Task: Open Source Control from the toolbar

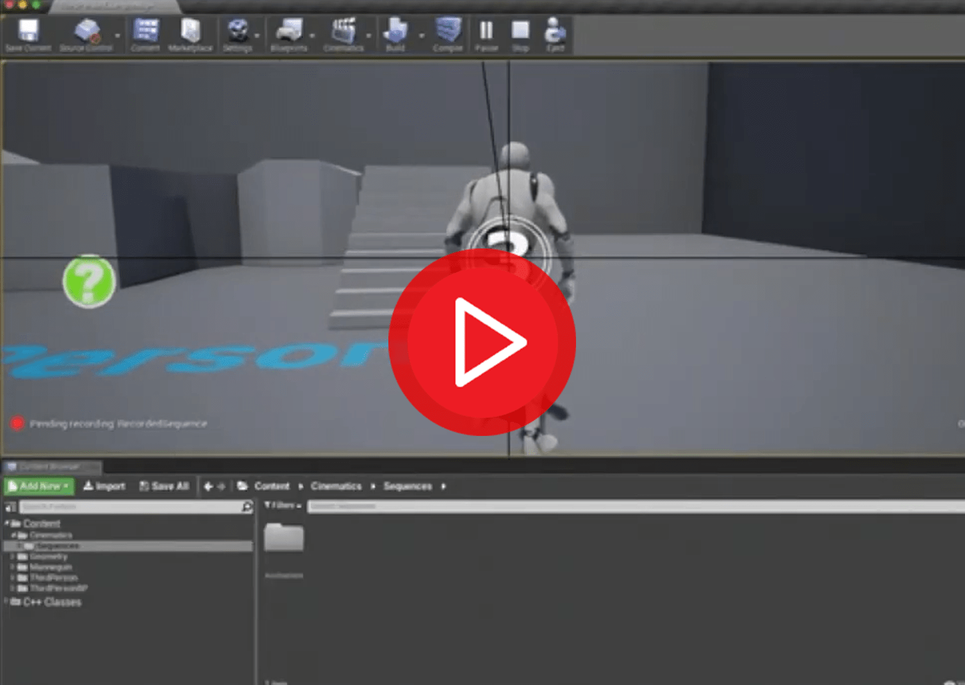Action: [x=86, y=33]
